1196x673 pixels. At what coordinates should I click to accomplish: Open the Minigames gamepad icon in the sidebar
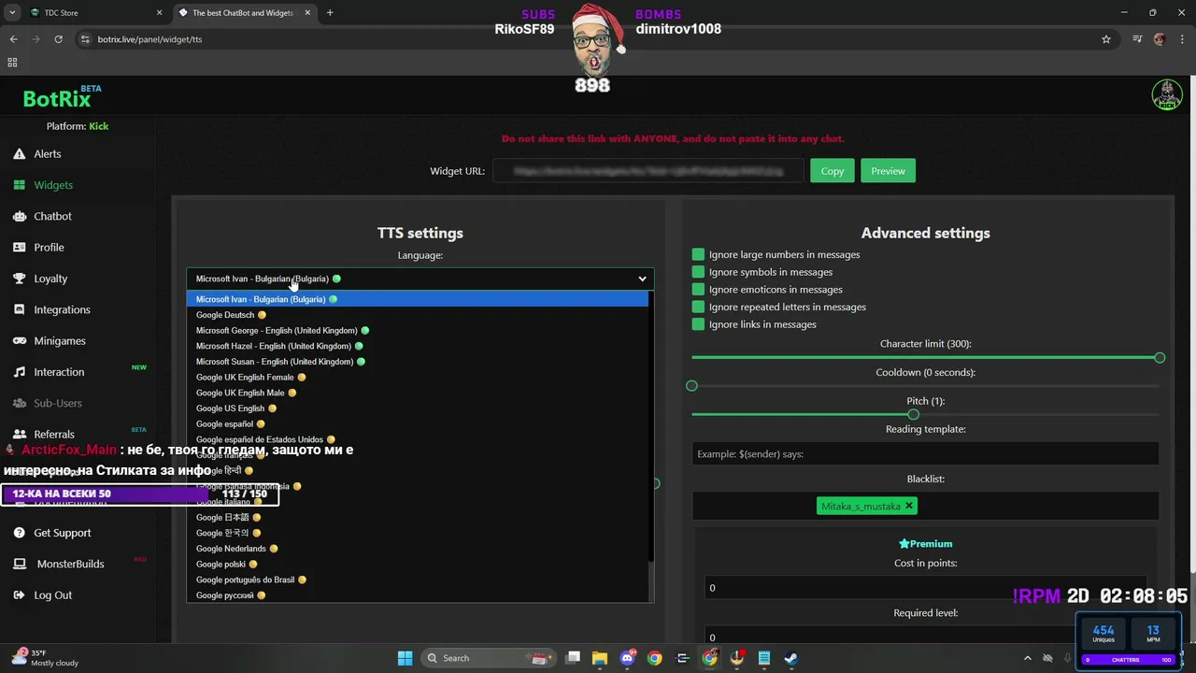(19, 341)
